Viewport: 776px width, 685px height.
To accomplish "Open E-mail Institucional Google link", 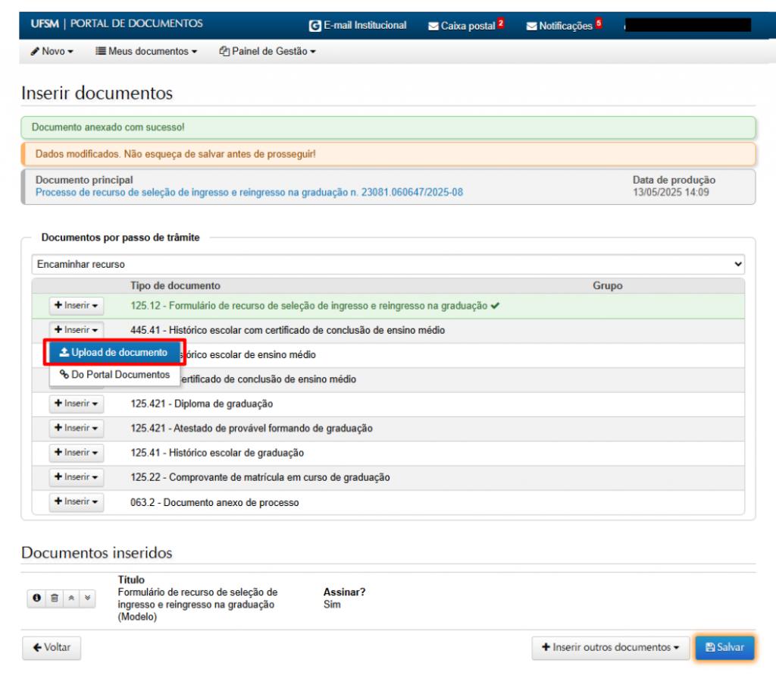I will click(x=358, y=26).
